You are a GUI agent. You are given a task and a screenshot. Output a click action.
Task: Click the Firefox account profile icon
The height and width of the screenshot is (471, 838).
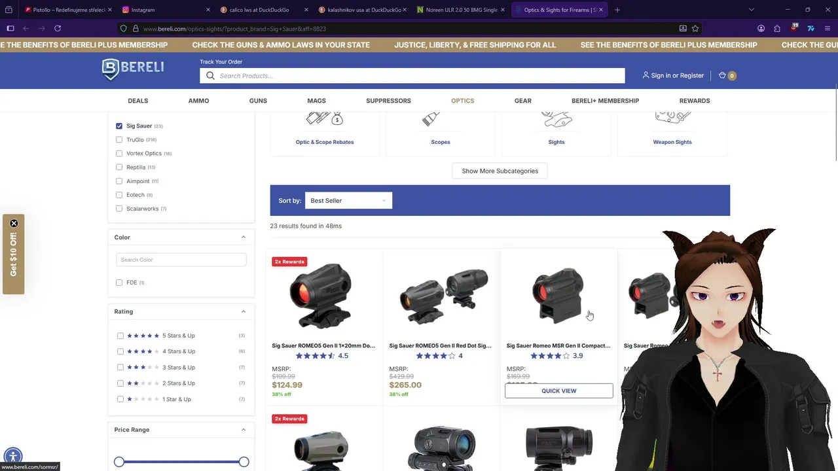coord(761,28)
